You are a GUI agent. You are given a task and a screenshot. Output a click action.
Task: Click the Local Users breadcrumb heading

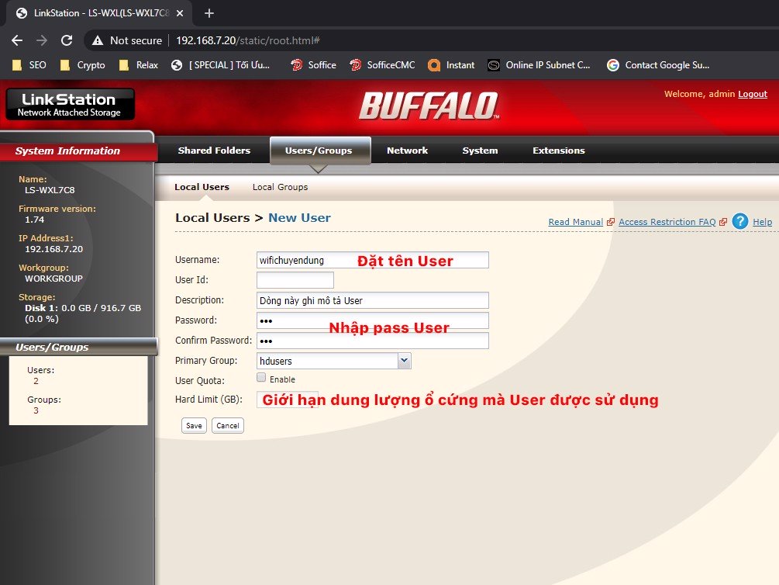coord(212,218)
